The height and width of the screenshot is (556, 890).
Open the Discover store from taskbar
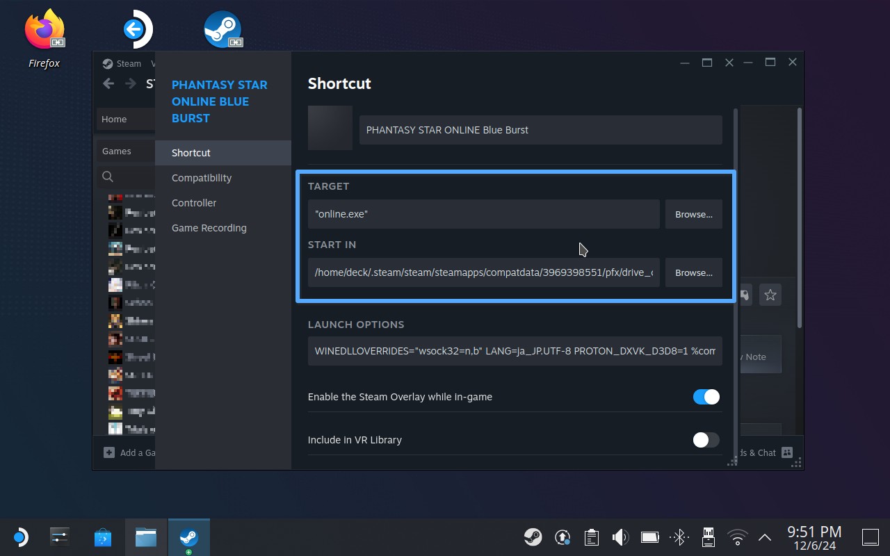103,537
